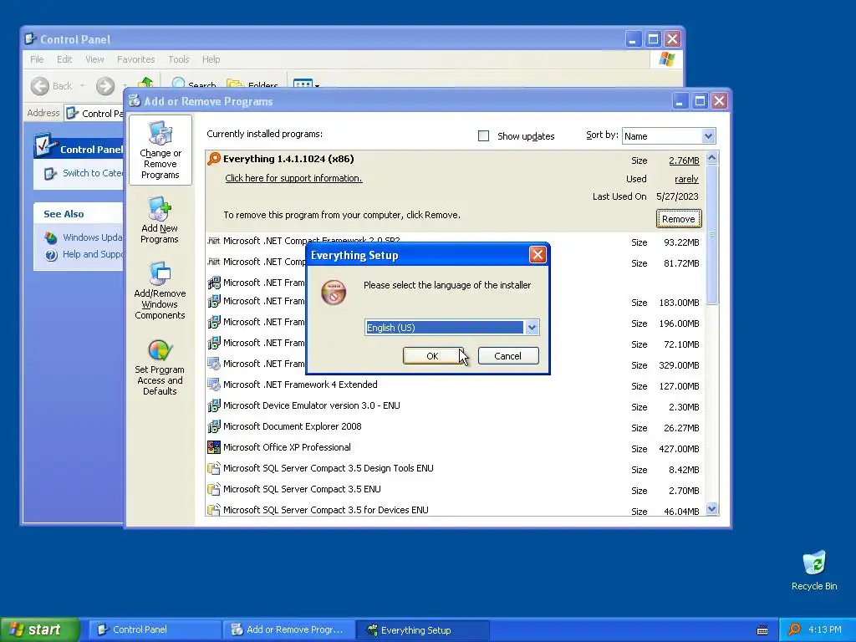Open Click here for support information link

coord(293,178)
